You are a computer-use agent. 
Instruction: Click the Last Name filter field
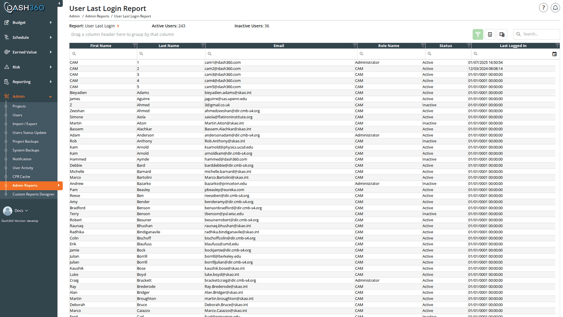pyautogui.click(x=171, y=54)
